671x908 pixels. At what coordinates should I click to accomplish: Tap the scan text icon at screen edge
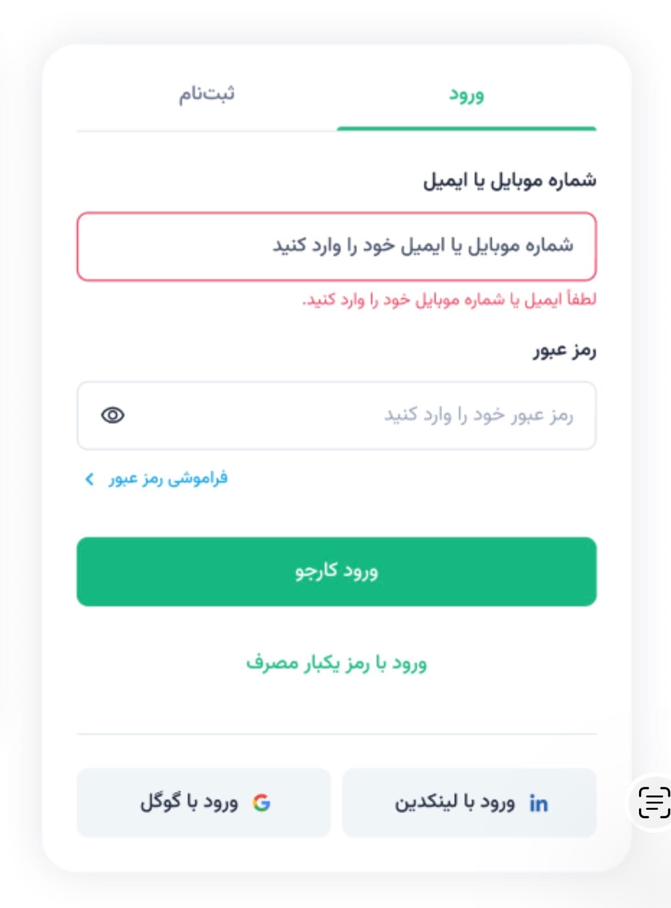click(x=654, y=802)
